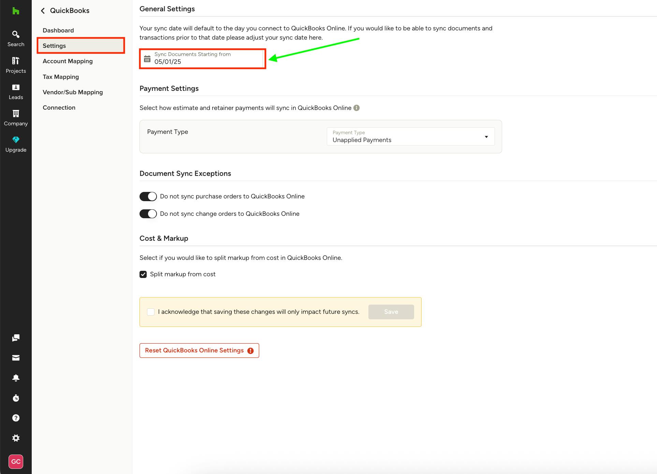Click Reset QuickBooks Online Settings button
The width and height of the screenshot is (657, 474).
pyautogui.click(x=199, y=350)
